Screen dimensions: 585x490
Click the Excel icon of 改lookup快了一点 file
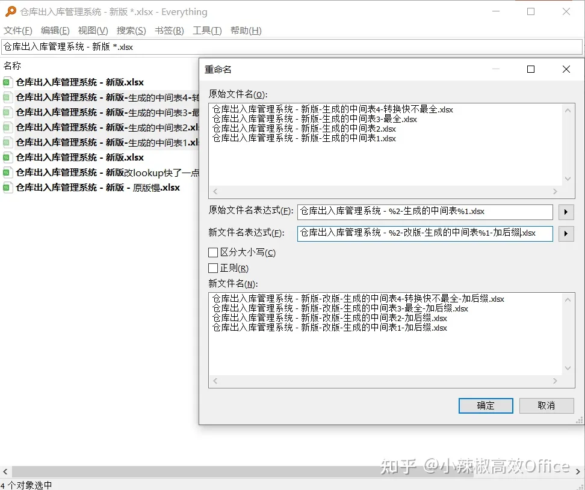pyautogui.click(x=7, y=173)
